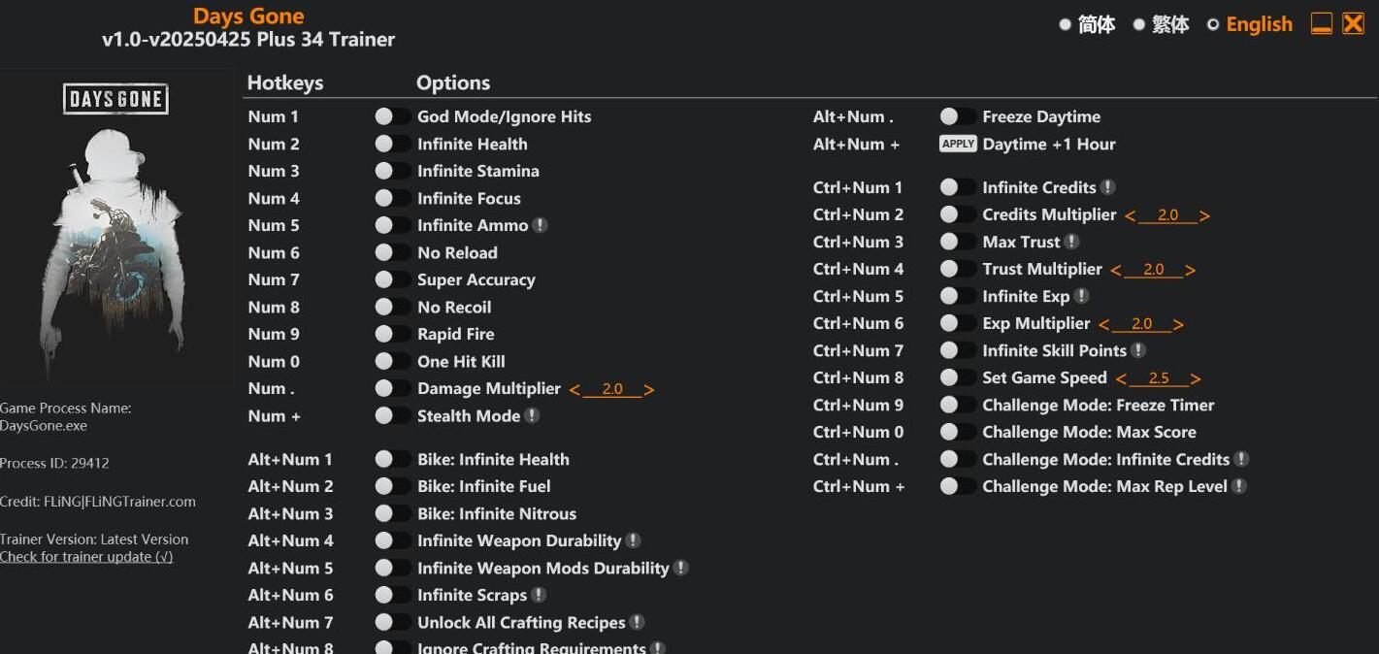1379x654 pixels.
Task: Increase the Exp Multiplier value
Action: [1178, 324]
